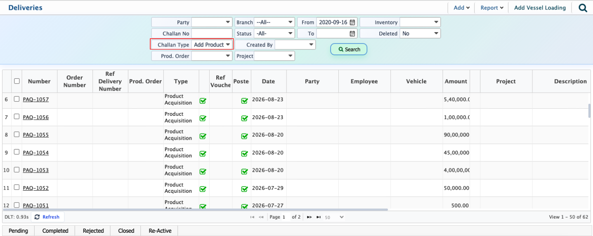Viewport: 593px width, 236px height.
Task: Click Posted check mark for PAQ-1055
Action: (244, 136)
